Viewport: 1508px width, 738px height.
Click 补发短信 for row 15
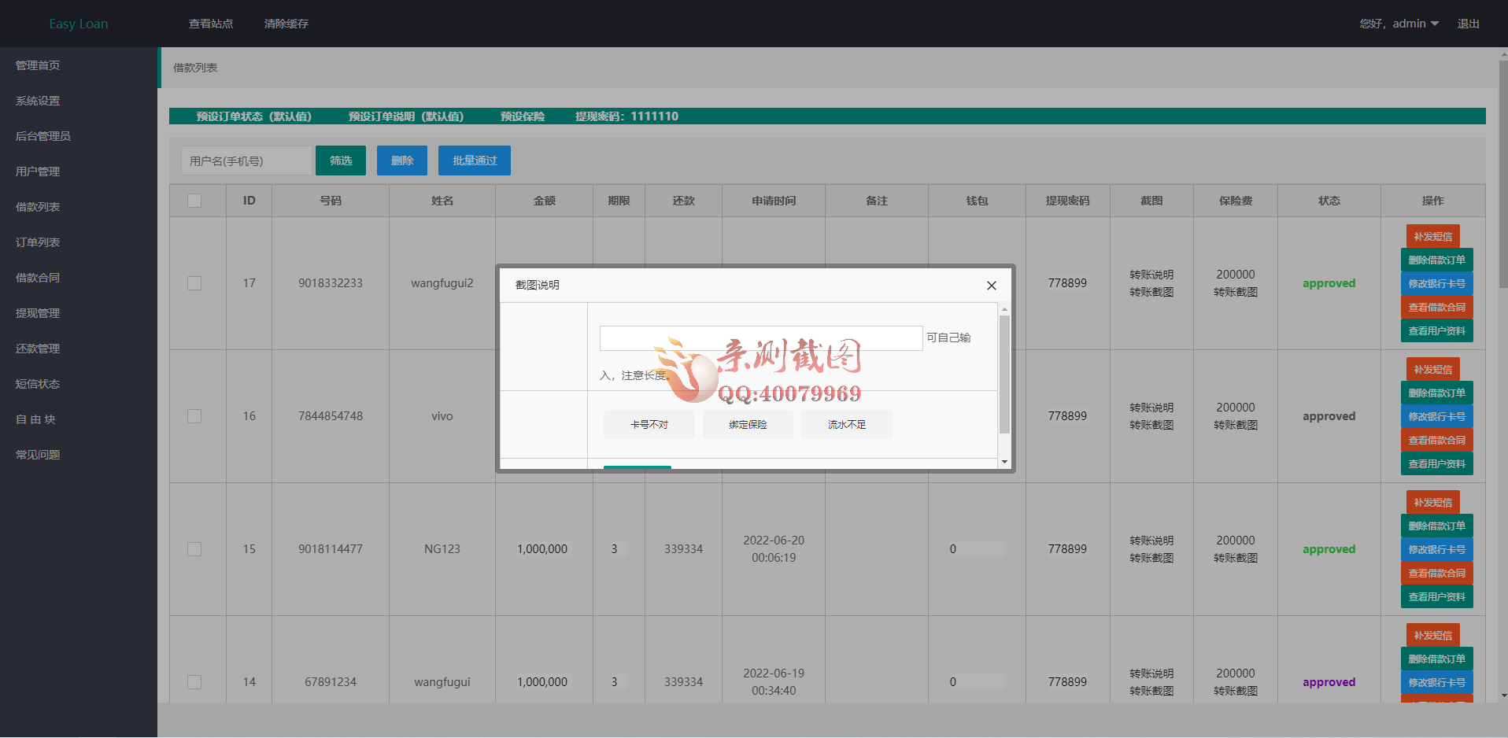click(x=1432, y=503)
